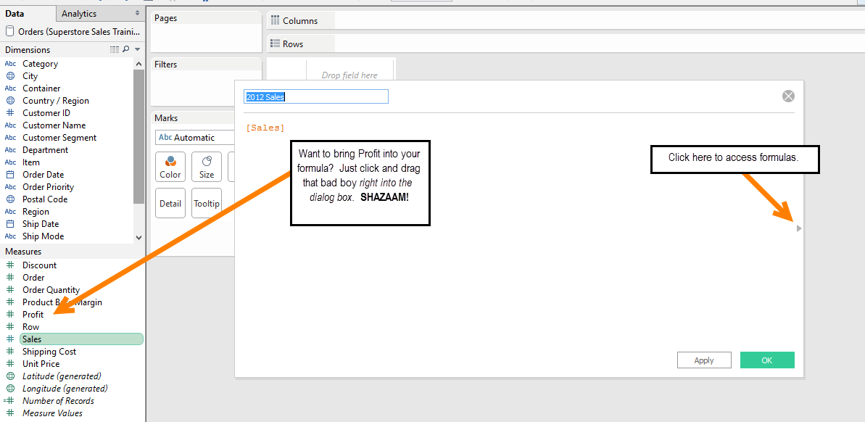Open the Color shelf on the Marks card

coord(170,167)
